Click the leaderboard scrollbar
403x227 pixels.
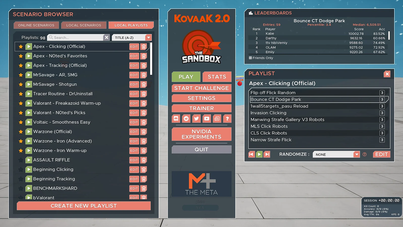389,36
